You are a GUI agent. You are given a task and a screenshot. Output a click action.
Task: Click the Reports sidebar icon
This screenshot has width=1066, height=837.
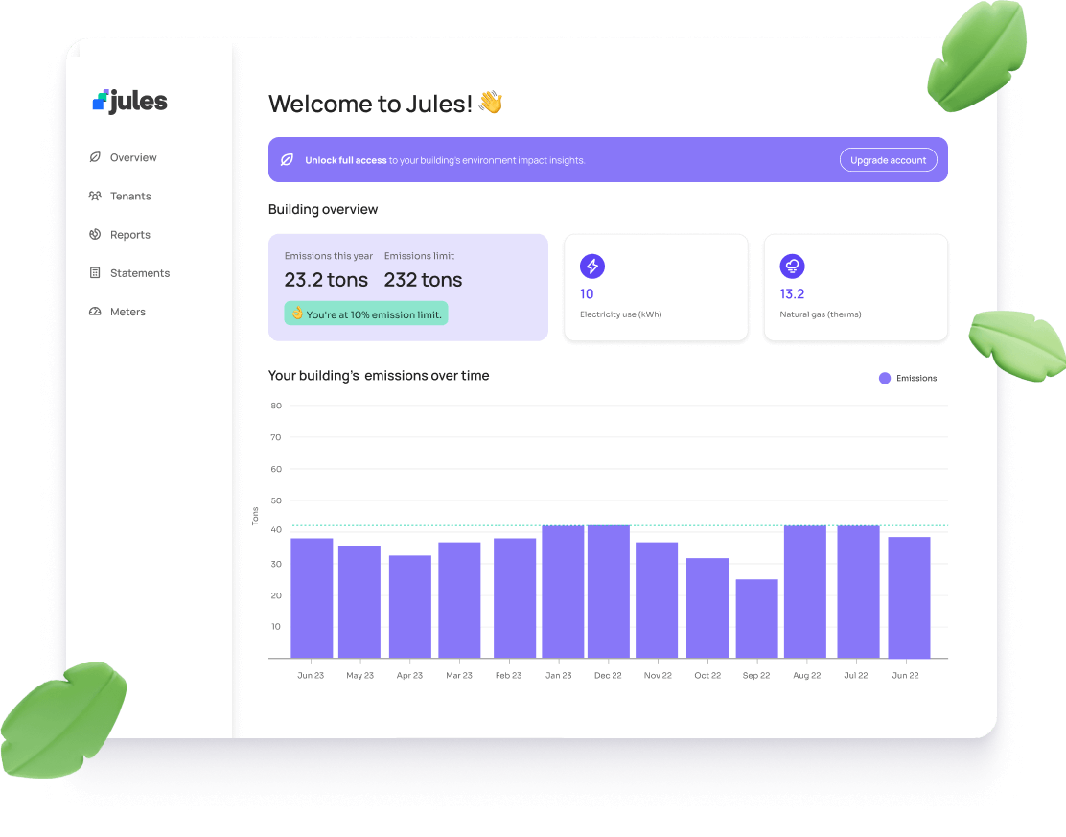pos(96,234)
